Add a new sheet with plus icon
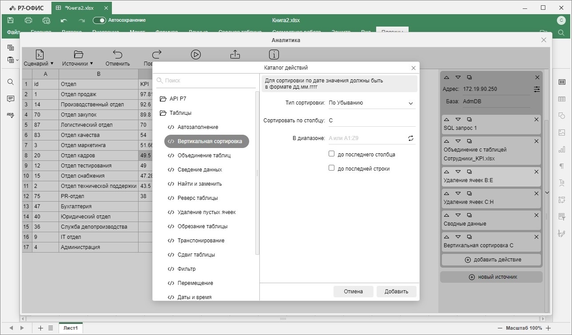The image size is (572, 335). (40, 328)
